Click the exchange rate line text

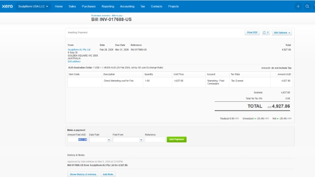click(x=116, y=68)
